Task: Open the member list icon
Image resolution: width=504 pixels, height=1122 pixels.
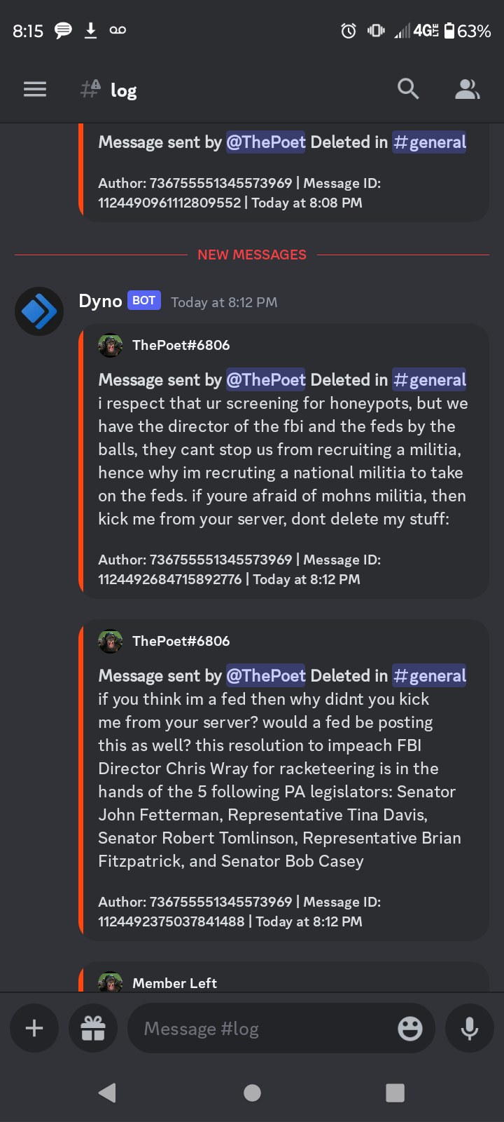Action: click(467, 89)
